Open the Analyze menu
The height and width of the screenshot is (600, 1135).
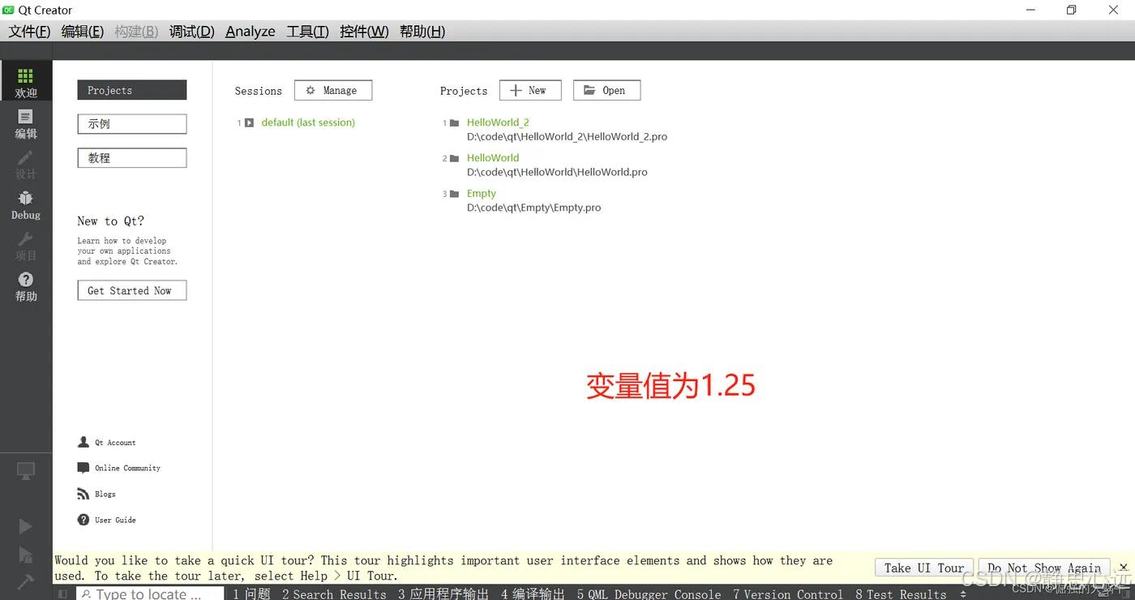(251, 32)
